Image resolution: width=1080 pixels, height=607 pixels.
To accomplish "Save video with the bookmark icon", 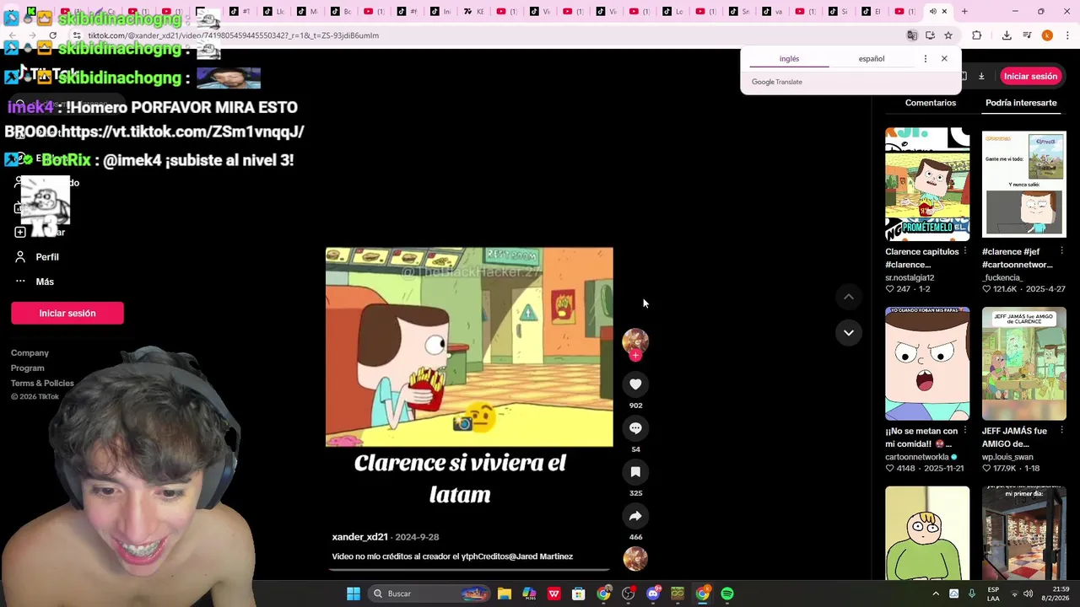I will [635, 472].
